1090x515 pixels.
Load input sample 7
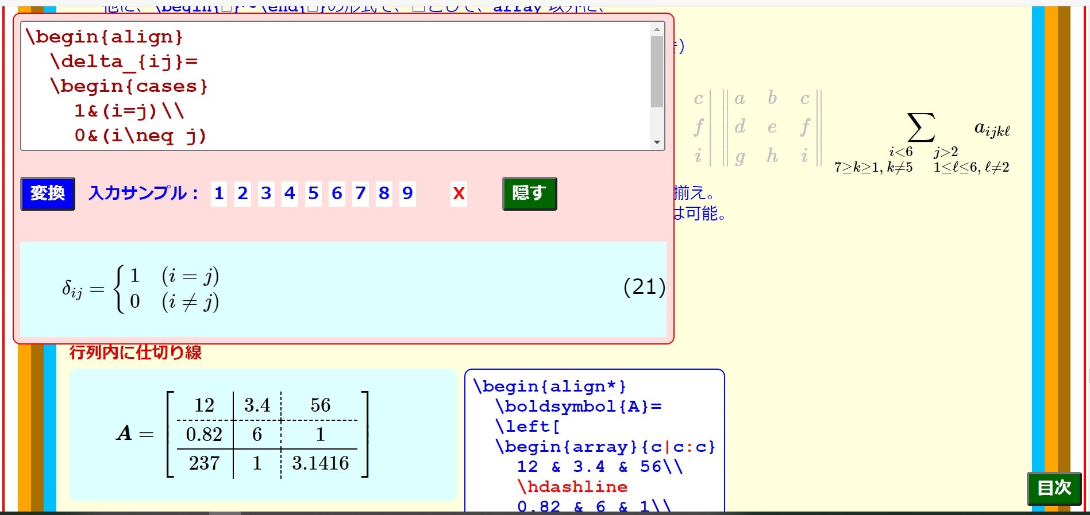coord(360,193)
